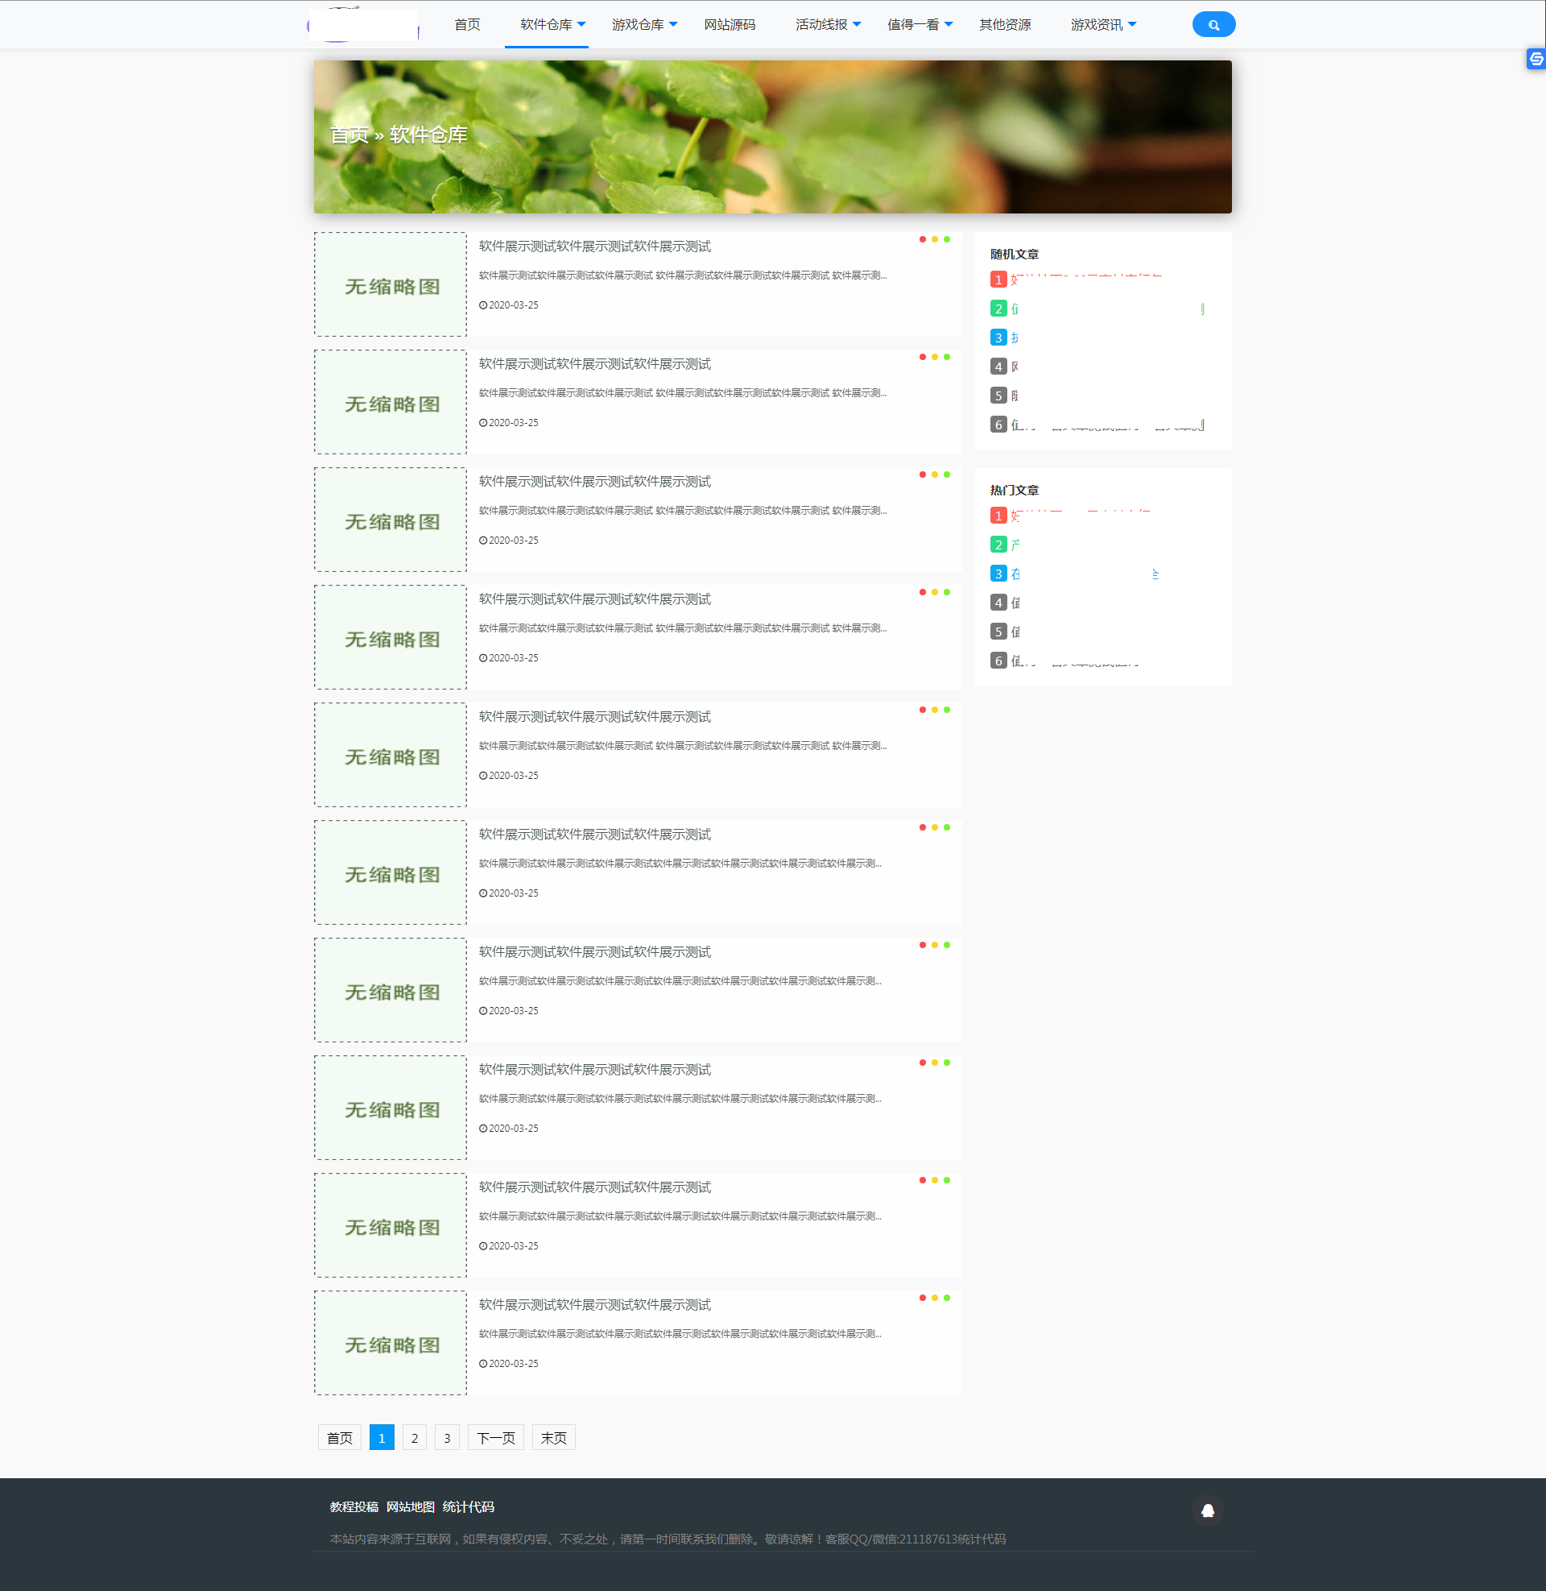The width and height of the screenshot is (1546, 1591).
Task: Click first article's 无缩略图 thumbnail
Action: pos(391,285)
